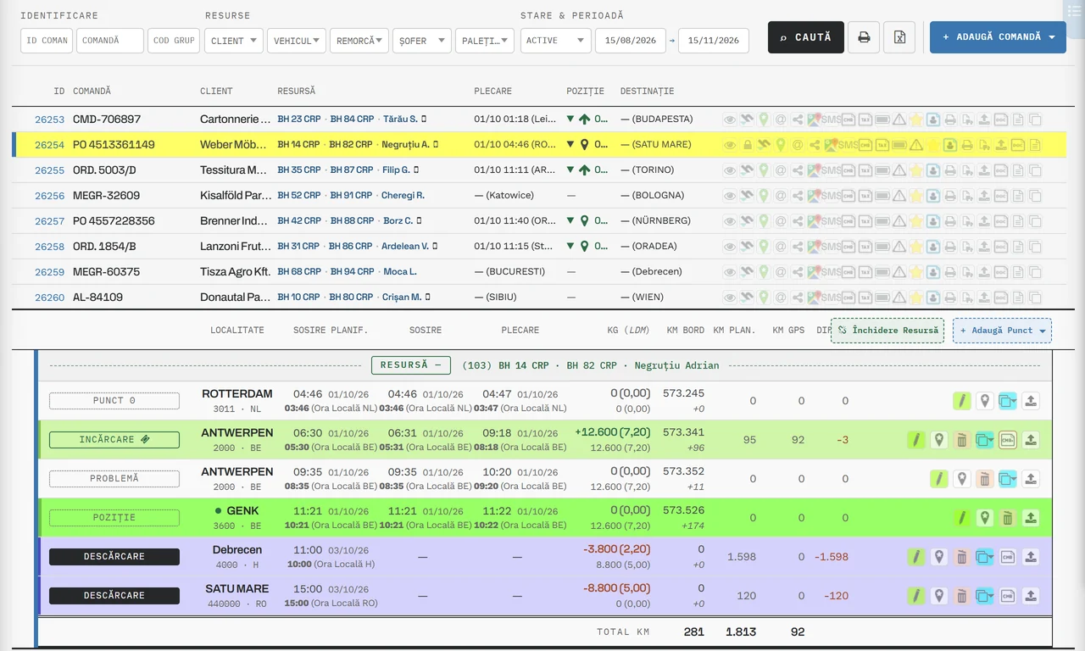The image size is (1085, 651).
Task: Open the VEHICUL filter dropdown
Action: [297, 41]
